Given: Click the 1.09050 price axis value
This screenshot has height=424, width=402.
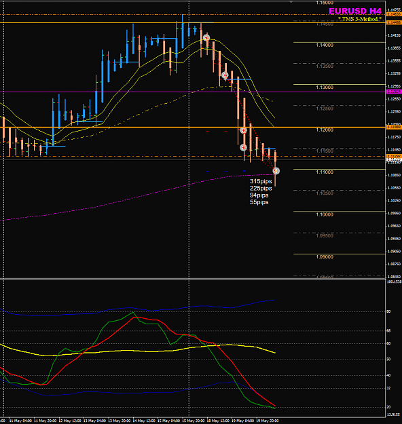Looking at the screenshot, I should pos(394,252).
